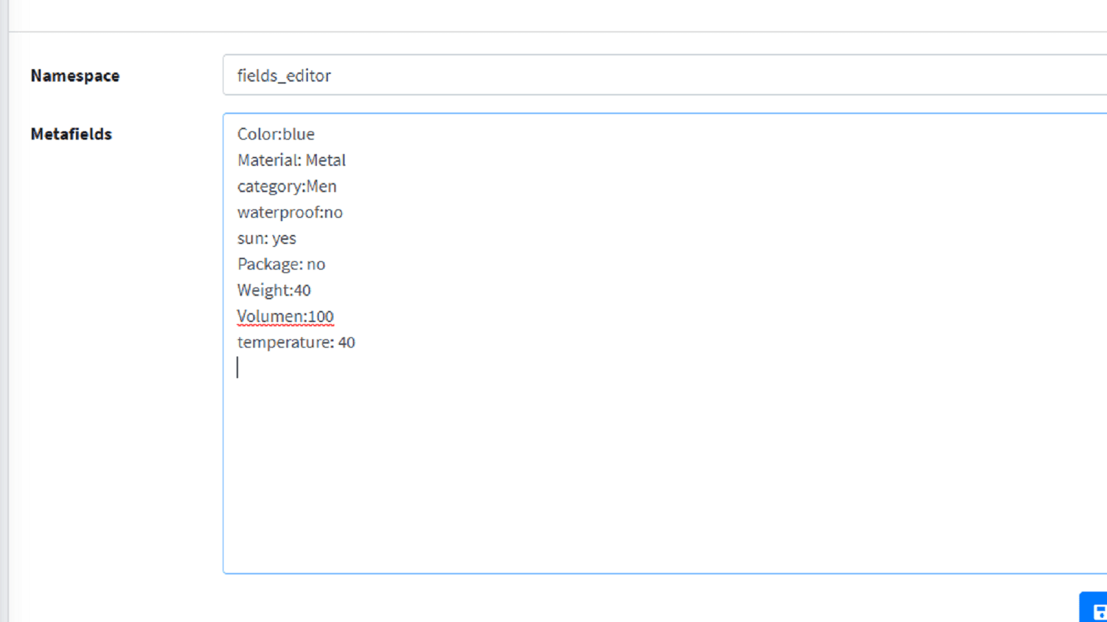The width and height of the screenshot is (1107, 622).
Task: Click the empty line below temperature
Action: point(415,368)
